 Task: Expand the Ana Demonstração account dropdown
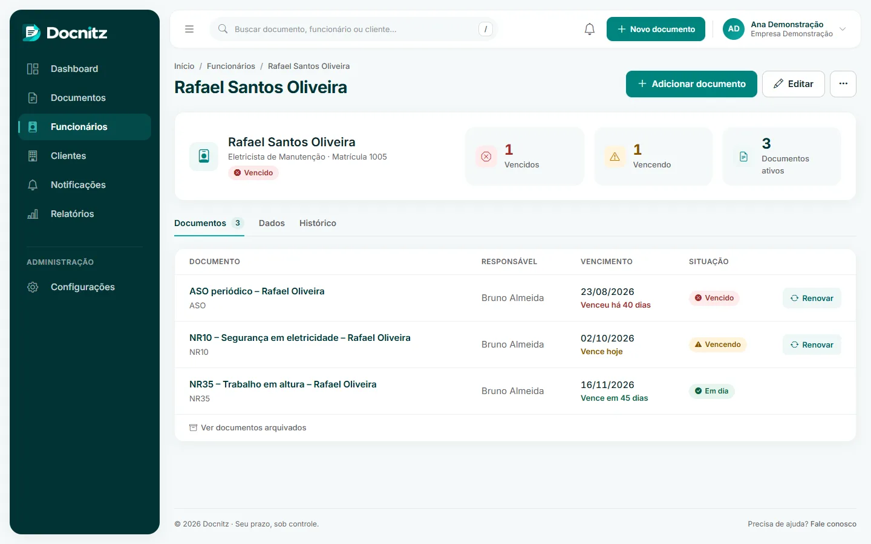pos(786,29)
